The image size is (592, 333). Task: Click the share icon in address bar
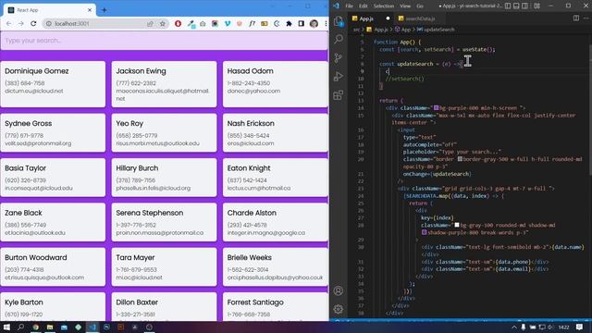[x=150, y=23]
